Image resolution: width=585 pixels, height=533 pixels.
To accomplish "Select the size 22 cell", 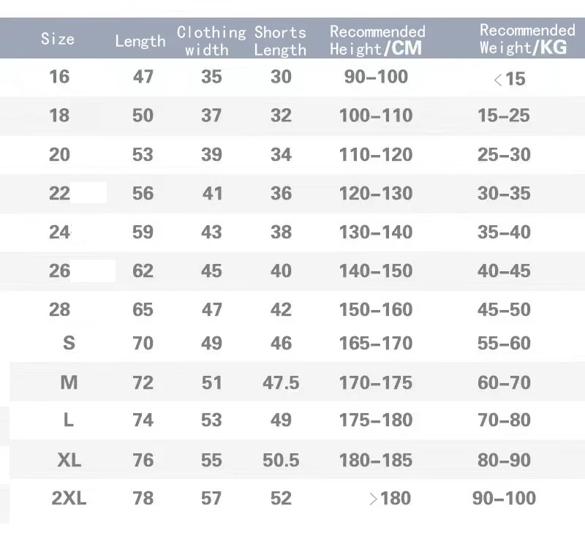I will pyautogui.click(x=59, y=193).
